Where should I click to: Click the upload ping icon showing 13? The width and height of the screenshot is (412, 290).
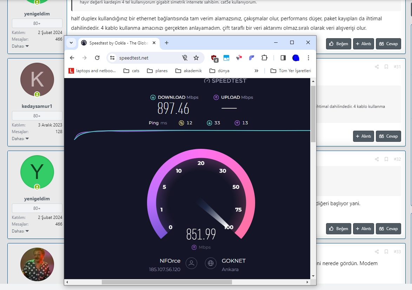[x=237, y=123]
